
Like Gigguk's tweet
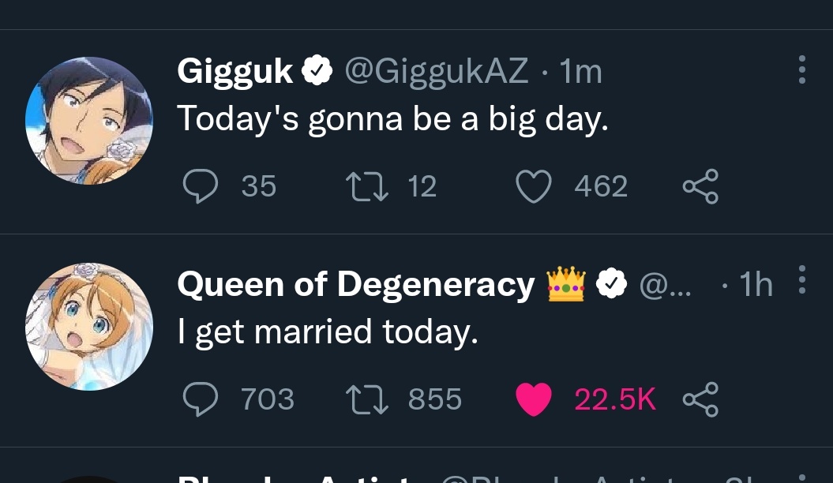[533, 186]
